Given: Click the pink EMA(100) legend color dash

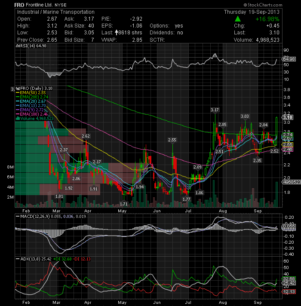Looking at the screenshot, I should tap(18, 114).
